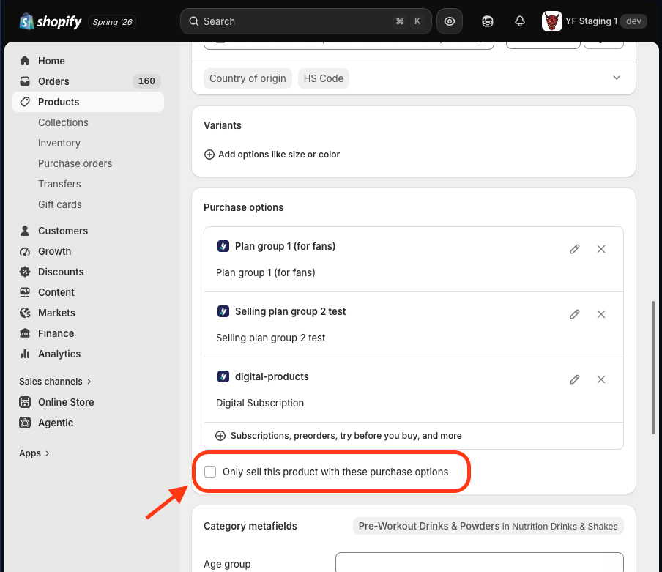
Task: Open the Sidekick assistant icon
Action: [x=487, y=21]
